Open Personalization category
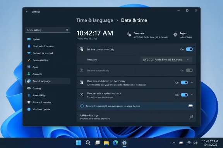Viewport: 223px width, 148px height. click(48, 60)
